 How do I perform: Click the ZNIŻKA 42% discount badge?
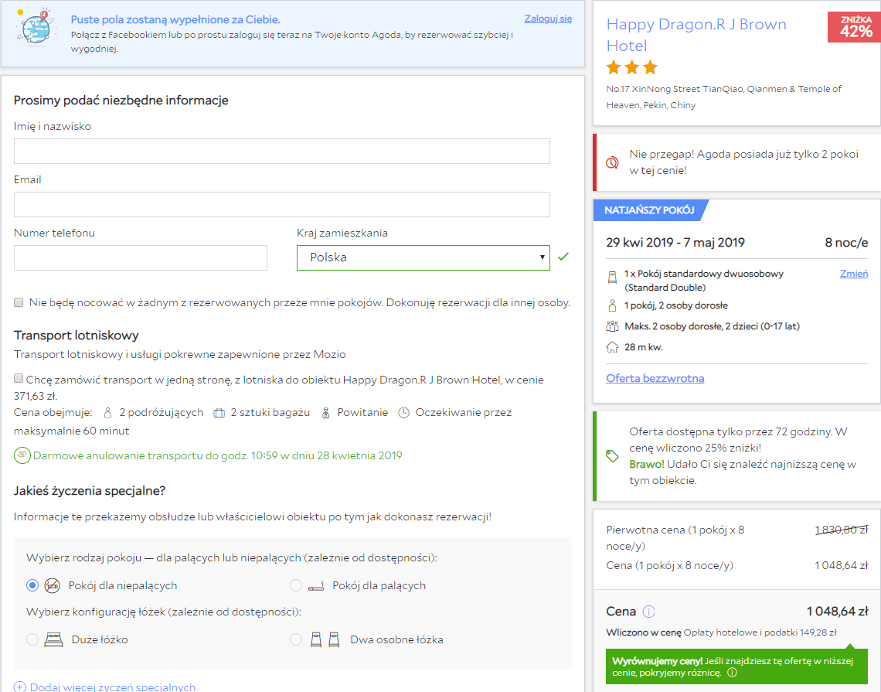pos(854,27)
